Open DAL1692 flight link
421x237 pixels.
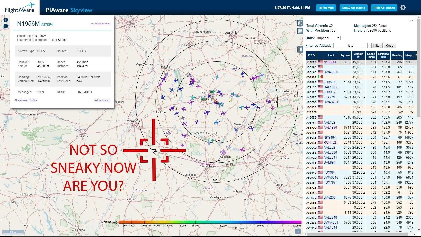tap(330, 87)
